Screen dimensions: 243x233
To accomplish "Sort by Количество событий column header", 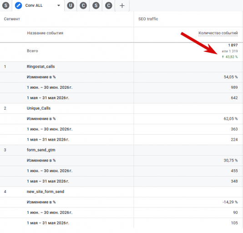I will pyautogui.click(x=218, y=33).
